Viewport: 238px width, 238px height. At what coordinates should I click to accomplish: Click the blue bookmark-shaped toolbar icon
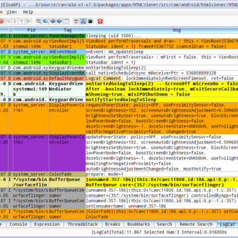(83, 21)
